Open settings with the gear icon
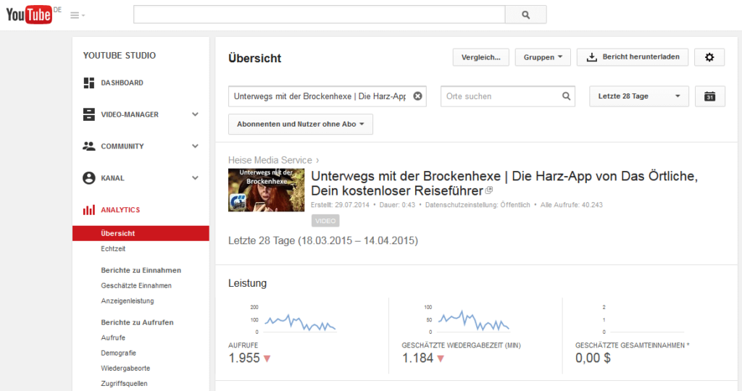The image size is (742, 391). (x=709, y=57)
